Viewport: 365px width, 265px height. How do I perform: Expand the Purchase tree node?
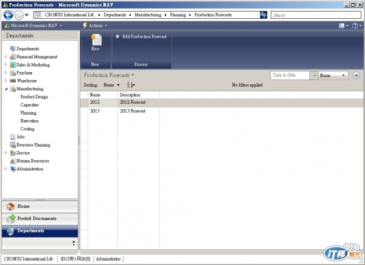click(6, 73)
